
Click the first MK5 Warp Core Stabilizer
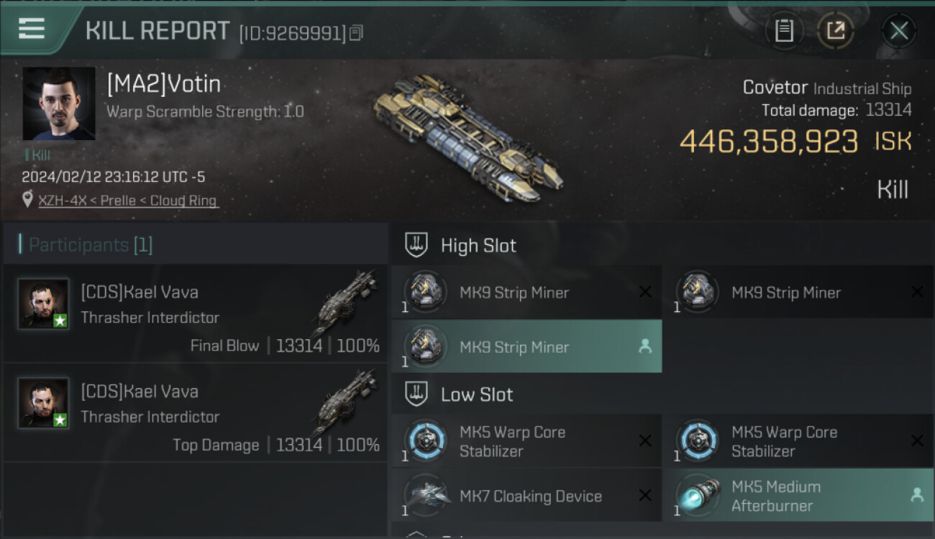click(x=526, y=441)
